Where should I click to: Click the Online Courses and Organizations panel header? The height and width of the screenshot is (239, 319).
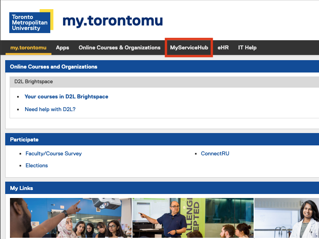(x=162, y=67)
